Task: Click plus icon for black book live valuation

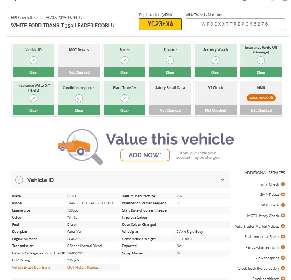Action: click(x=283, y=268)
